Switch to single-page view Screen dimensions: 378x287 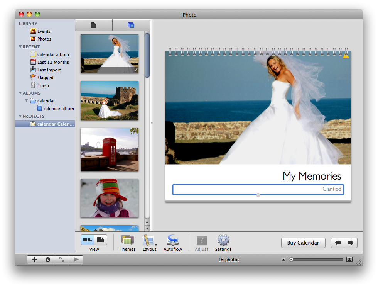[100, 240]
